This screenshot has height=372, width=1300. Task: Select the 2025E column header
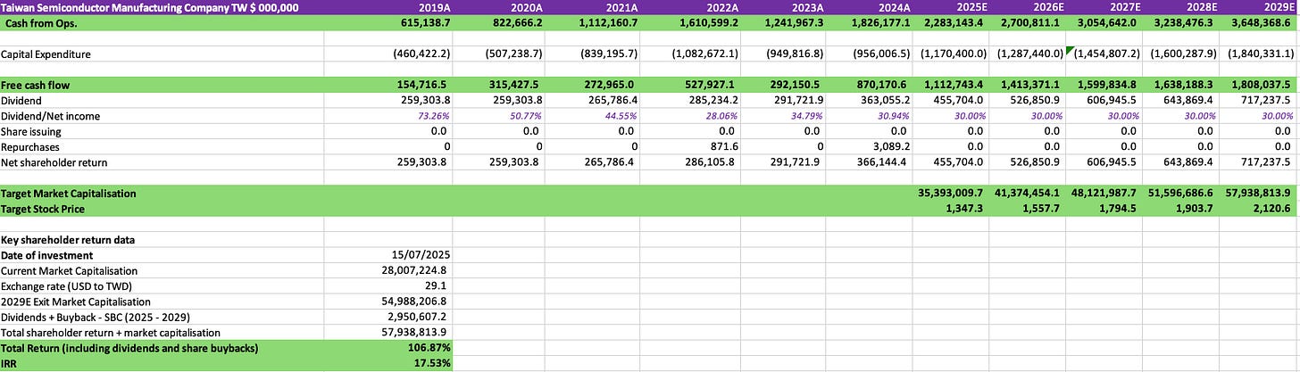(x=971, y=7)
